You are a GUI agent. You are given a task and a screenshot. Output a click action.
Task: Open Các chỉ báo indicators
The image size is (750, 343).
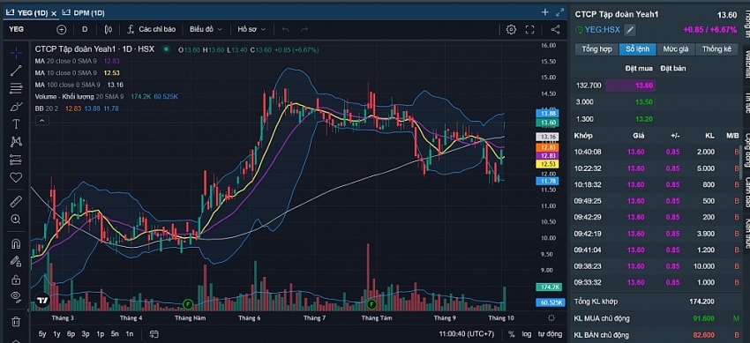coord(152,29)
